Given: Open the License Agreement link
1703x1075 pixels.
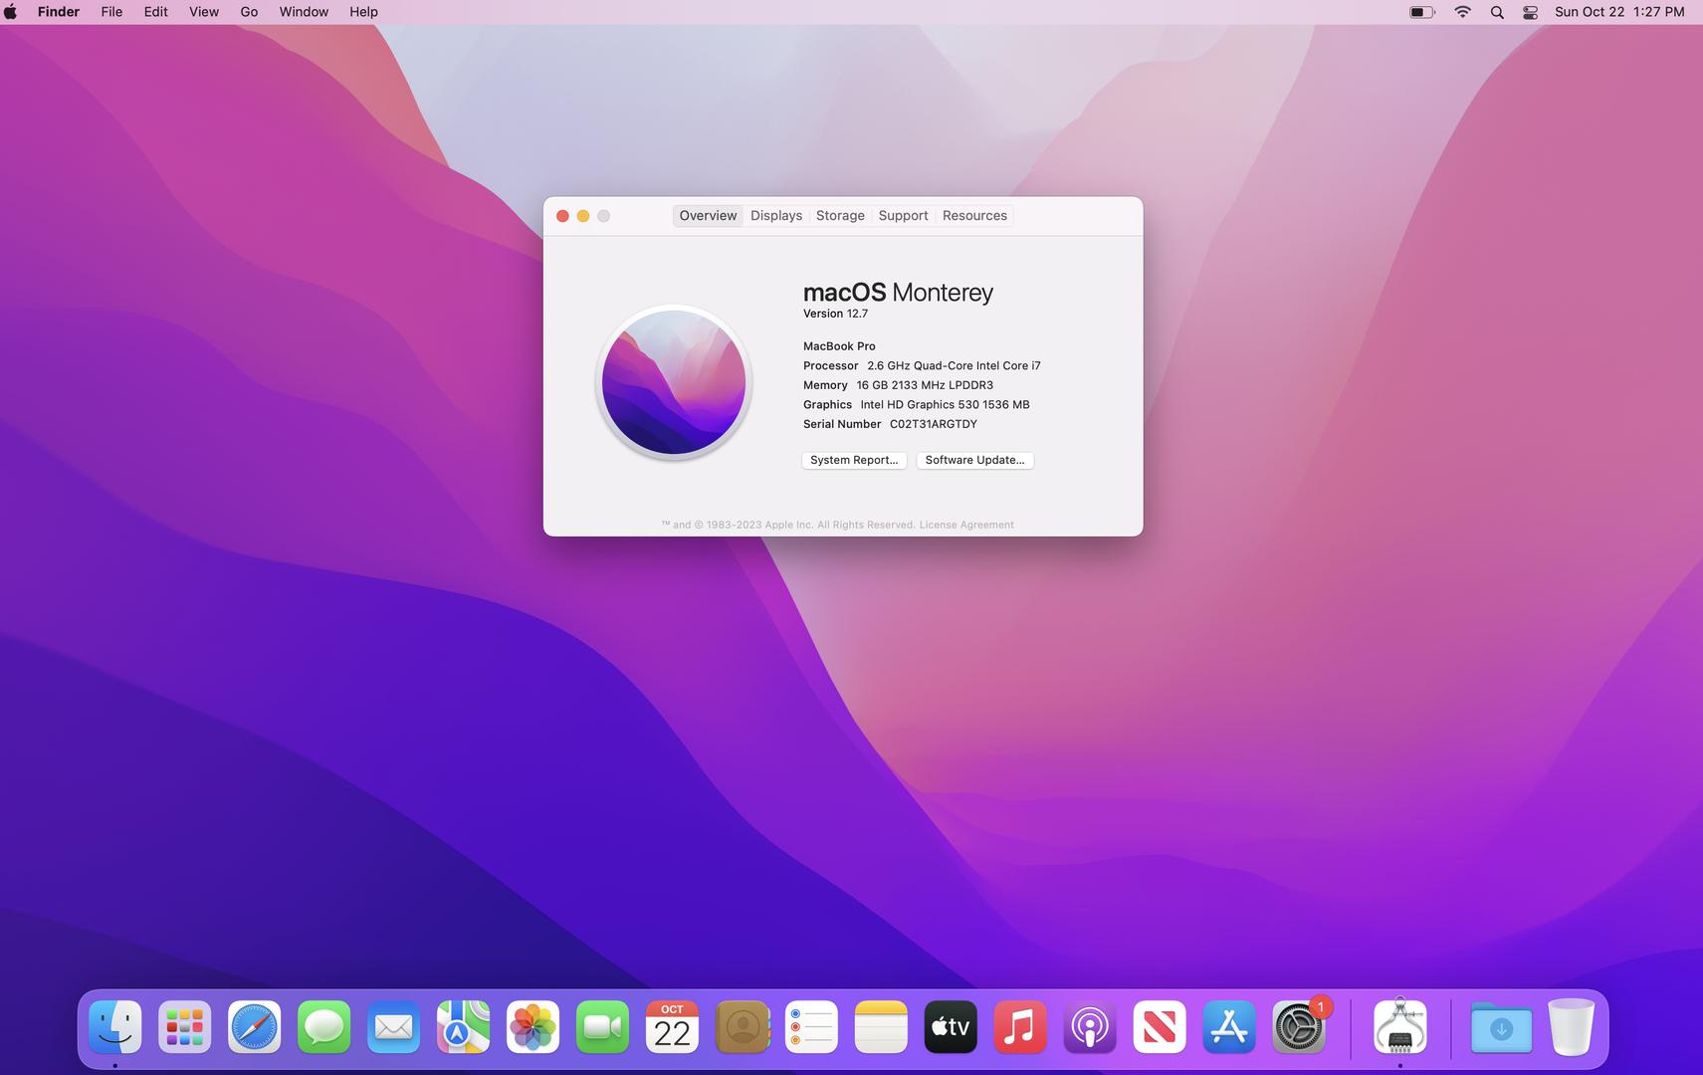Looking at the screenshot, I should tap(966, 525).
